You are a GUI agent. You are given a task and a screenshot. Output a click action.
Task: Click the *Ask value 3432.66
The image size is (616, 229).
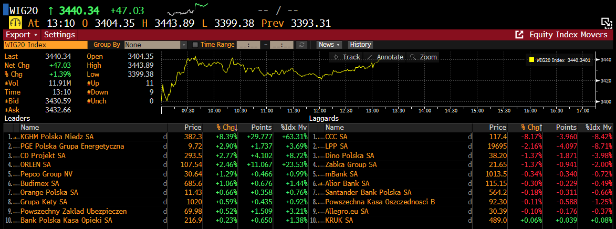[x=58, y=110]
